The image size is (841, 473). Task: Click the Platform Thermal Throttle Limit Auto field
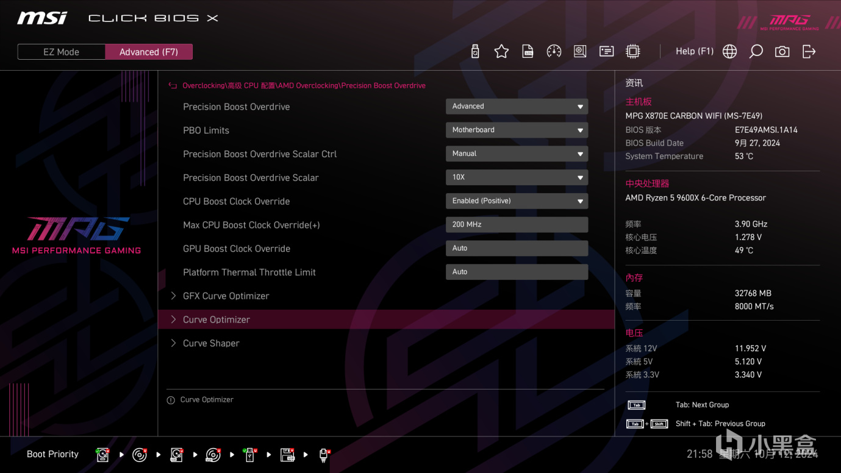coord(517,272)
